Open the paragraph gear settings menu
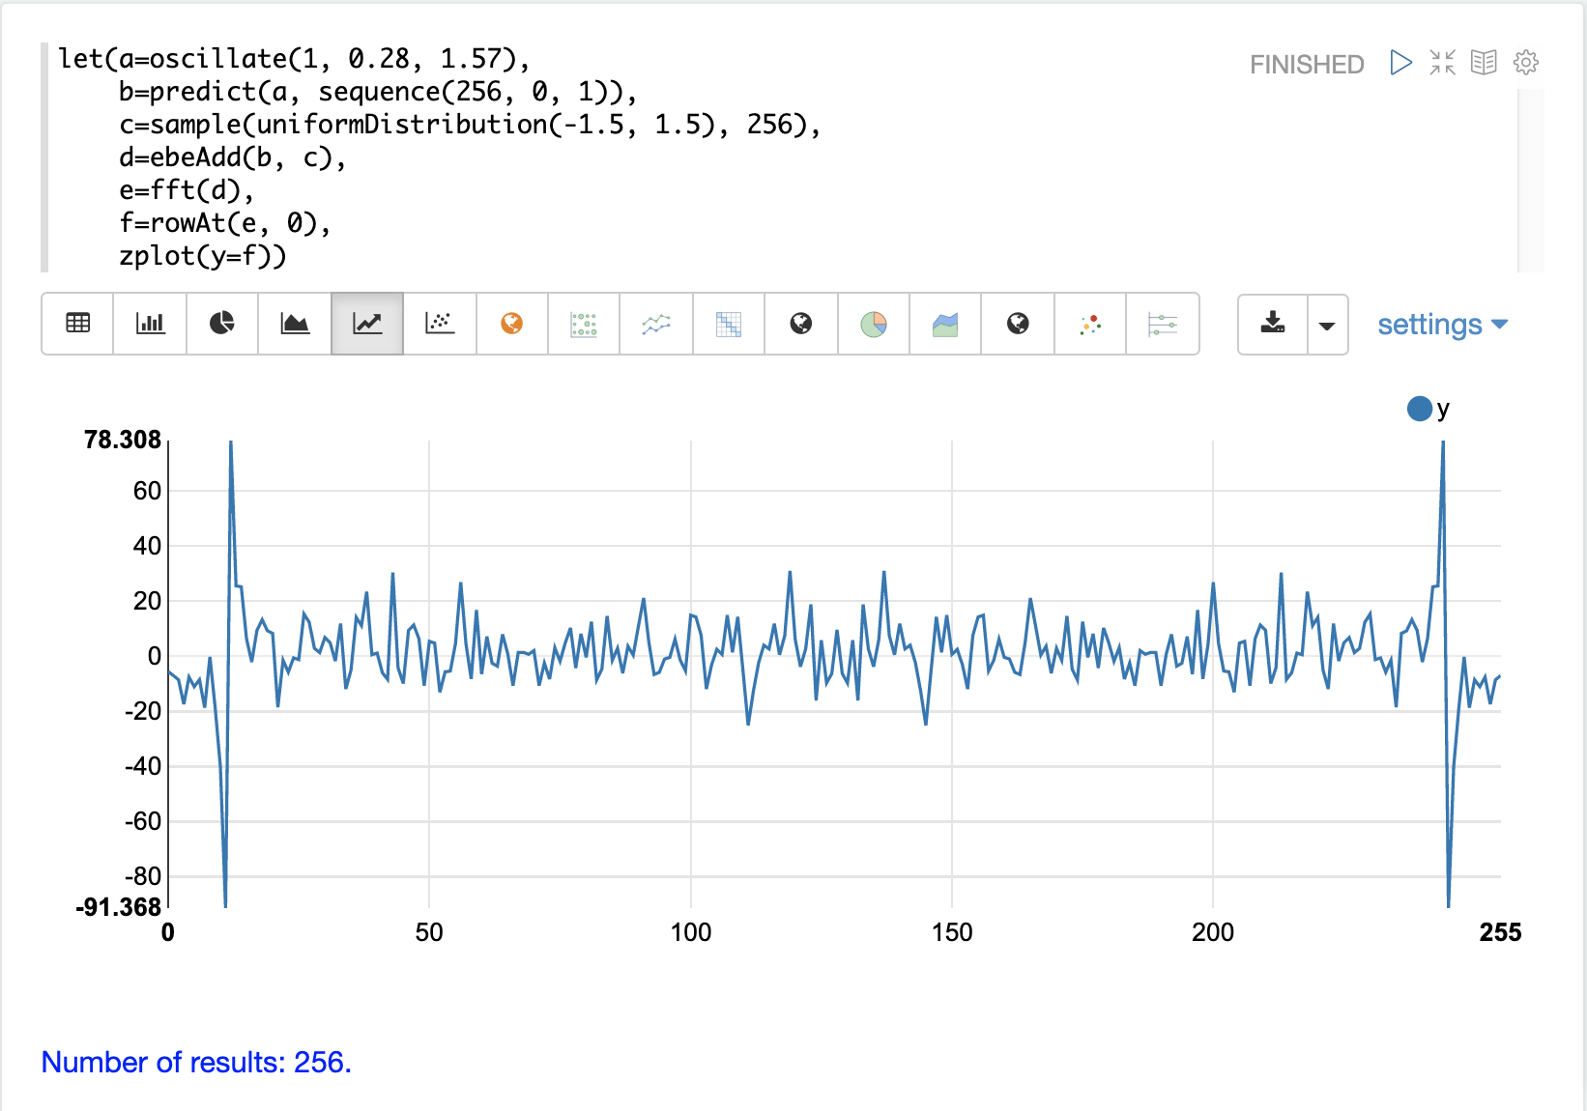Screen dimensions: 1587x1111 point(1526,63)
